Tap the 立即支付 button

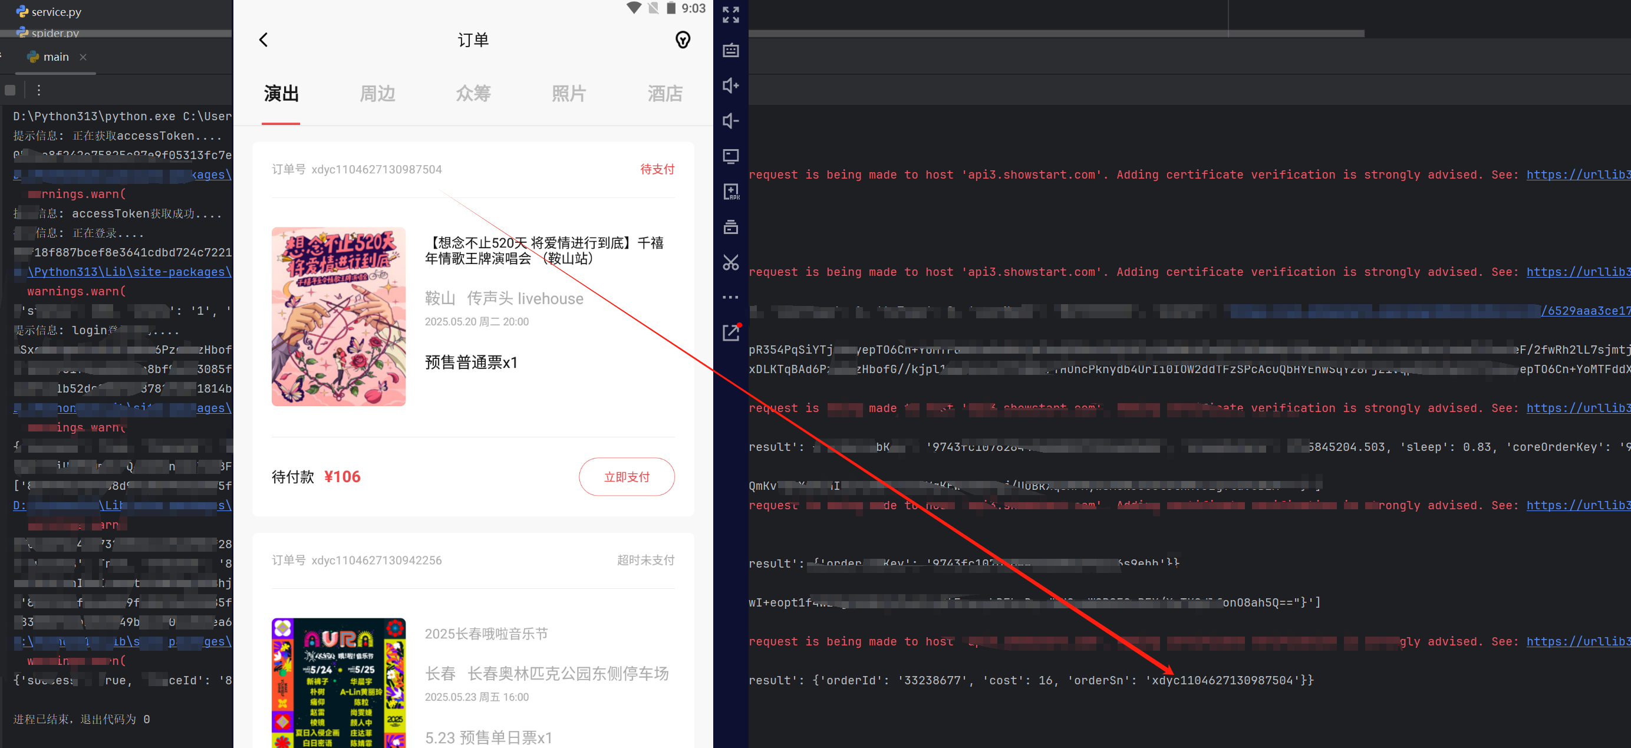pos(626,476)
